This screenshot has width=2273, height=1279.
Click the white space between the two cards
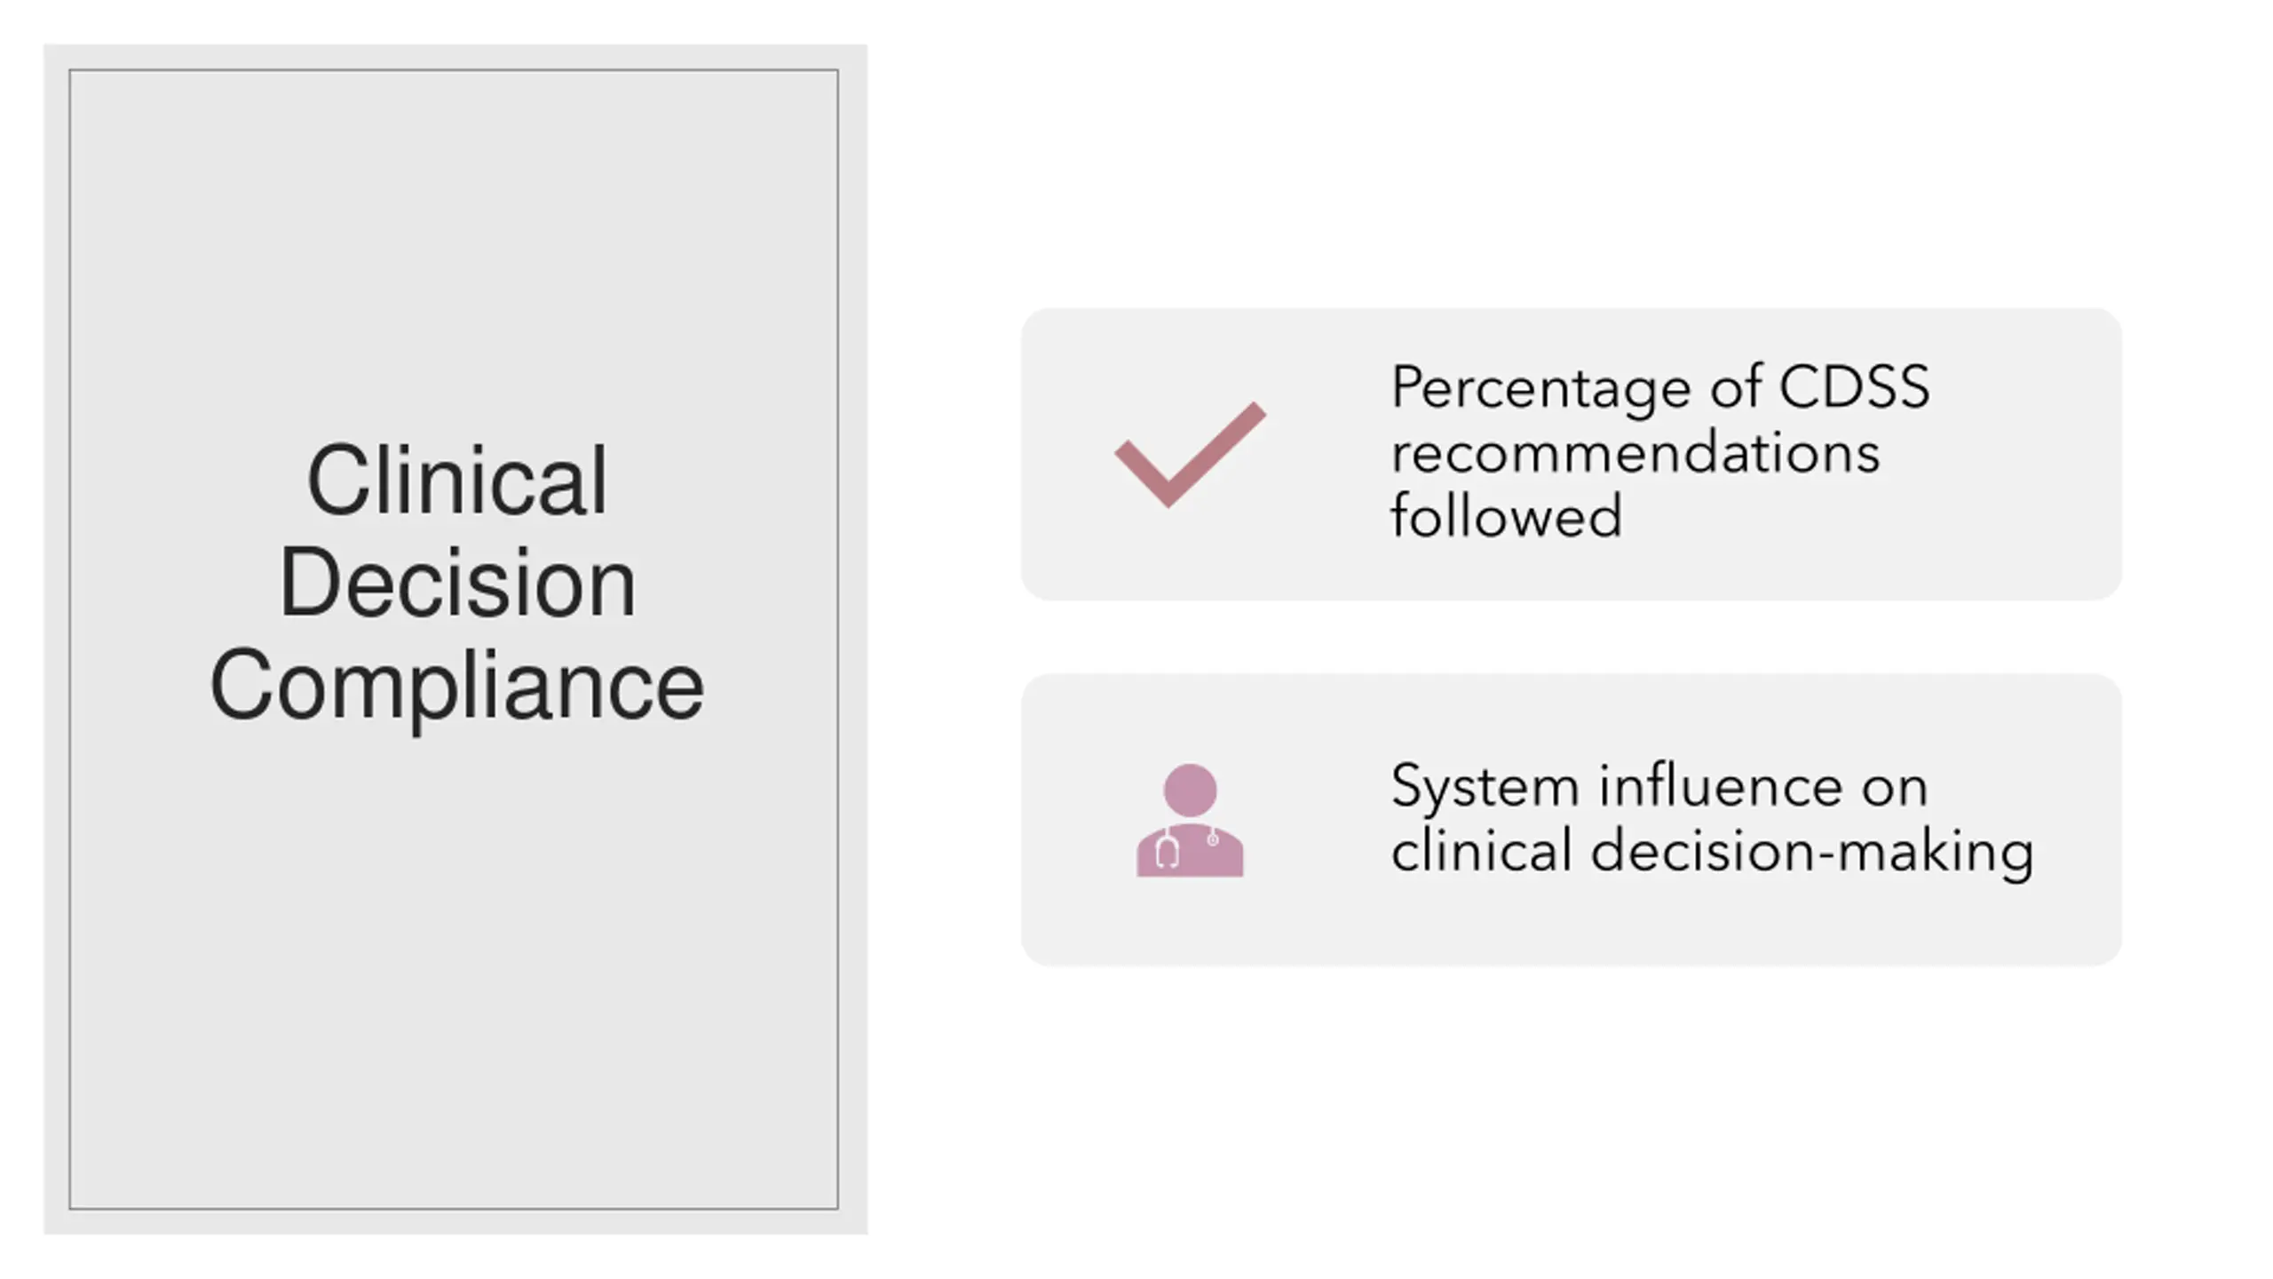[x=1571, y=637]
